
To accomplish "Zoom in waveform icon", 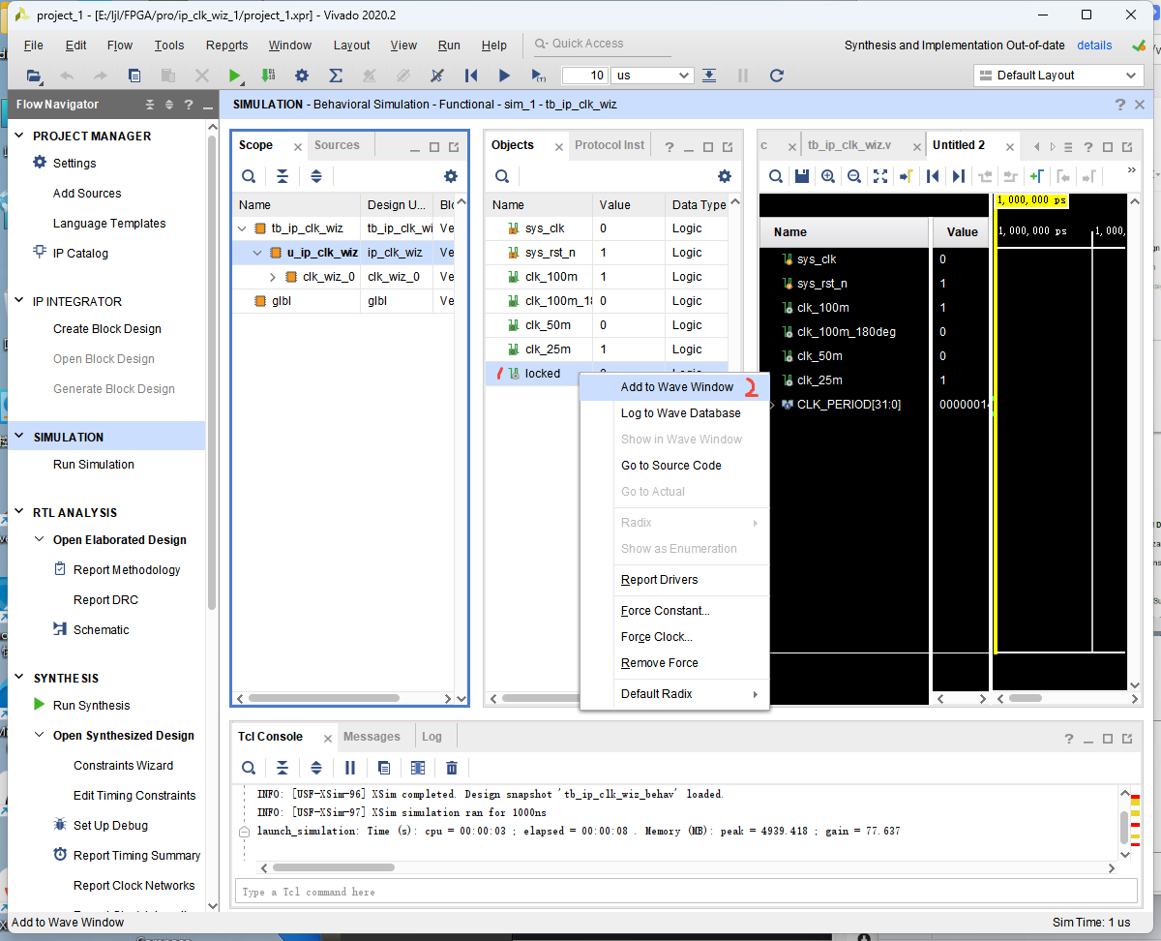I will (828, 176).
